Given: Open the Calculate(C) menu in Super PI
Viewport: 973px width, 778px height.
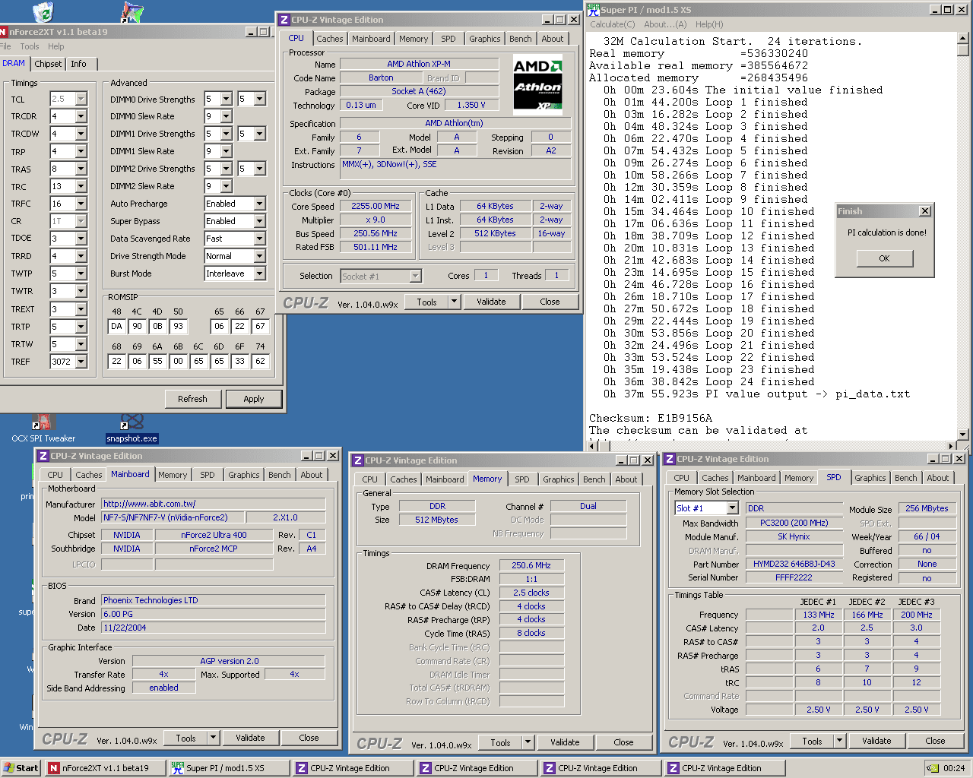Looking at the screenshot, I should click(x=613, y=24).
